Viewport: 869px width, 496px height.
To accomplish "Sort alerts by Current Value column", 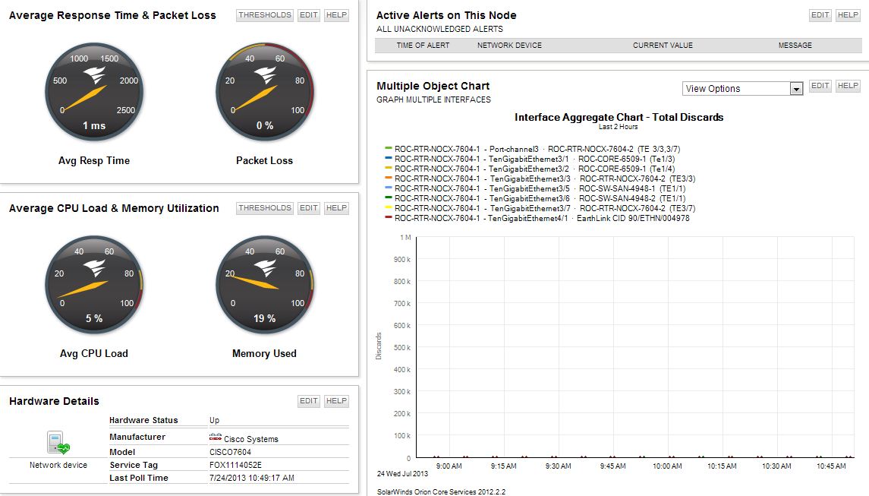I will click(663, 46).
